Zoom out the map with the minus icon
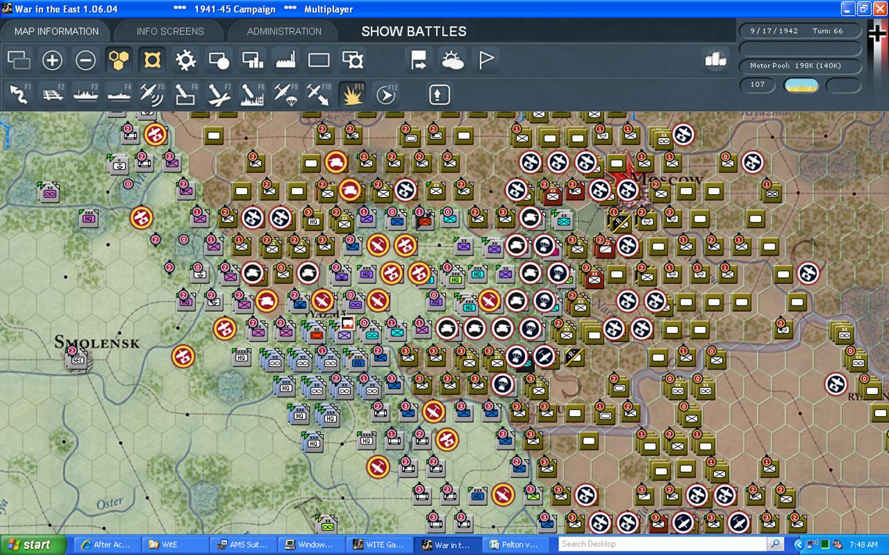 pos(85,61)
